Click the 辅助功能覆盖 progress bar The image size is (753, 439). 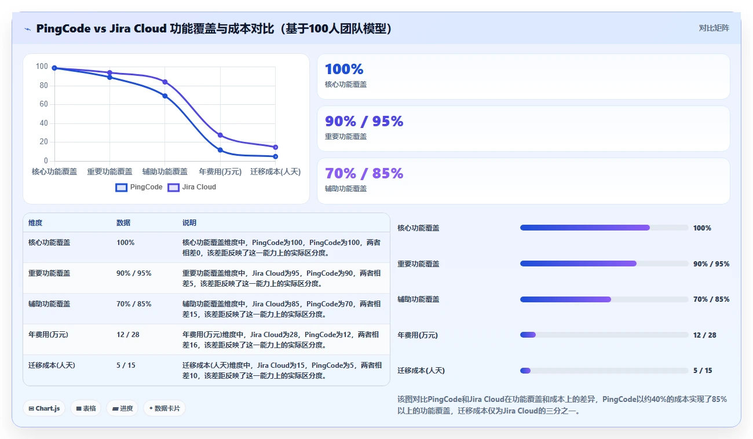(604, 299)
